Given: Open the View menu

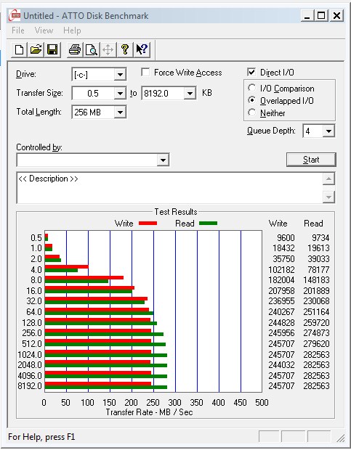Looking at the screenshot, I should click(x=44, y=30).
